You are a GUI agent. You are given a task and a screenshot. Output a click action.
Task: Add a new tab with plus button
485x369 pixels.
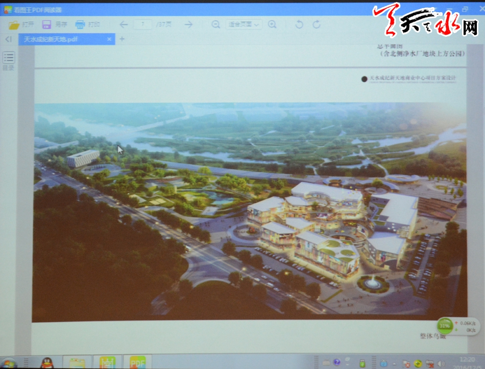122,39
